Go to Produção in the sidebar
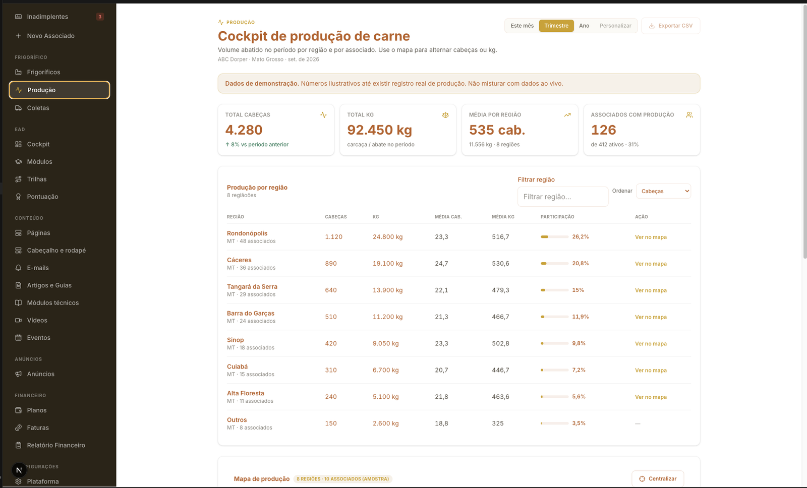 [x=60, y=90]
